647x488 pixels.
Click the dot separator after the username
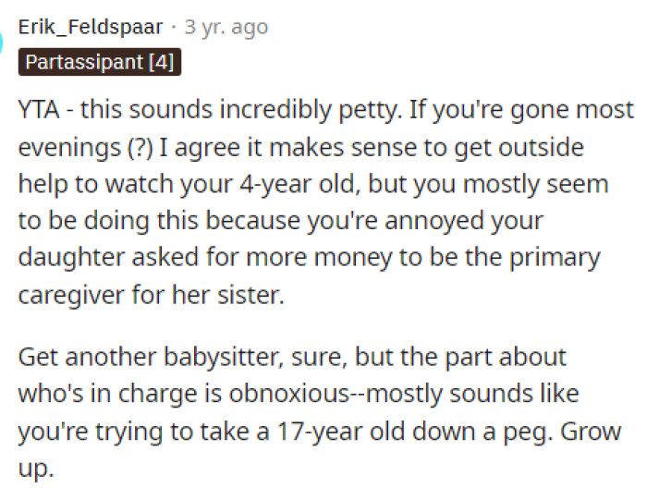tap(176, 27)
